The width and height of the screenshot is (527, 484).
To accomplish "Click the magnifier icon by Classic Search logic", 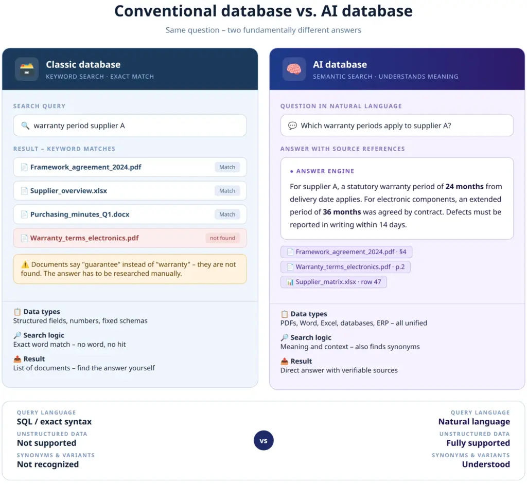I will tap(17, 335).
